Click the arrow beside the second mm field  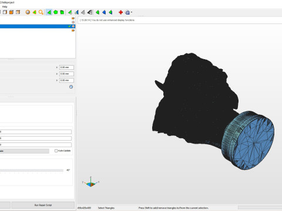57,74
